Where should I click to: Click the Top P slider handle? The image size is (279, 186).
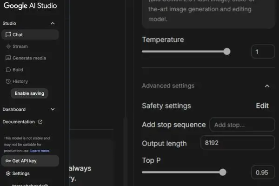point(223,173)
